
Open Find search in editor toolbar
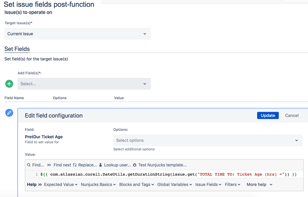pyautogui.click(x=35, y=165)
